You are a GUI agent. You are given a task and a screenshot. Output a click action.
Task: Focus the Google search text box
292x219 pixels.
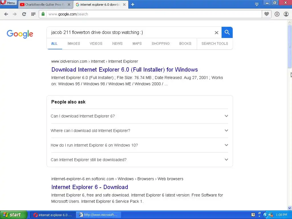point(130,33)
